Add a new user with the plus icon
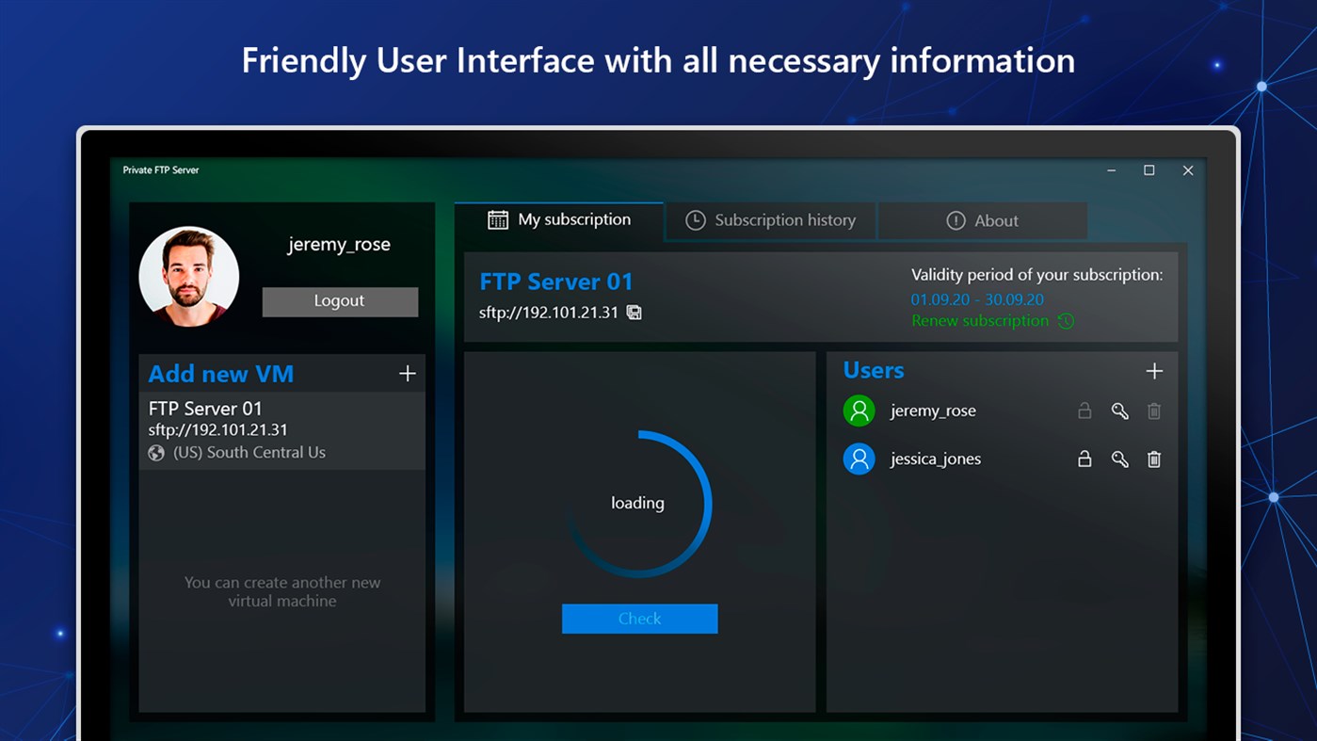The height and width of the screenshot is (741, 1317). pyautogui.click(x=1154, y=371)
